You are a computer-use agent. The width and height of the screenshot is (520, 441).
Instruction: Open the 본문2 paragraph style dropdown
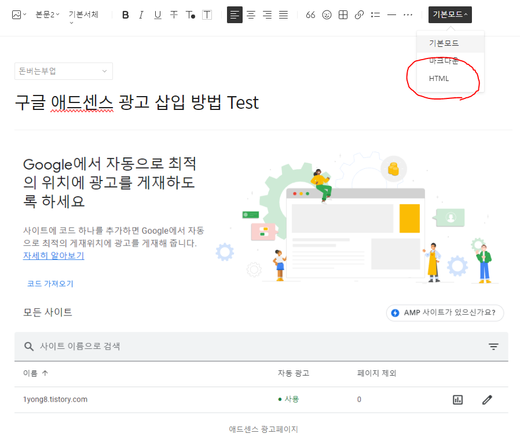click(47, 14)
